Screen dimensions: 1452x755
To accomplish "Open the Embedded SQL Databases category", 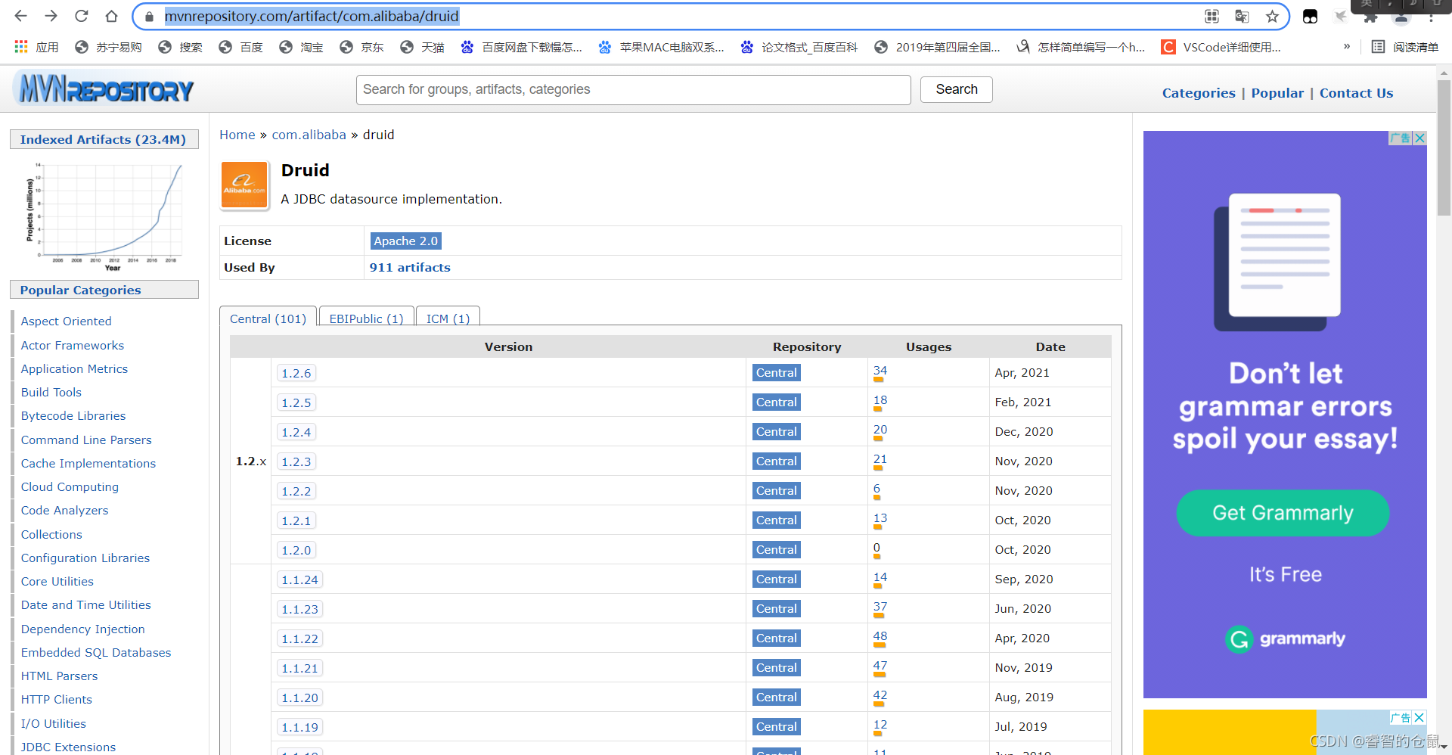I will click(x=96, y=652).
